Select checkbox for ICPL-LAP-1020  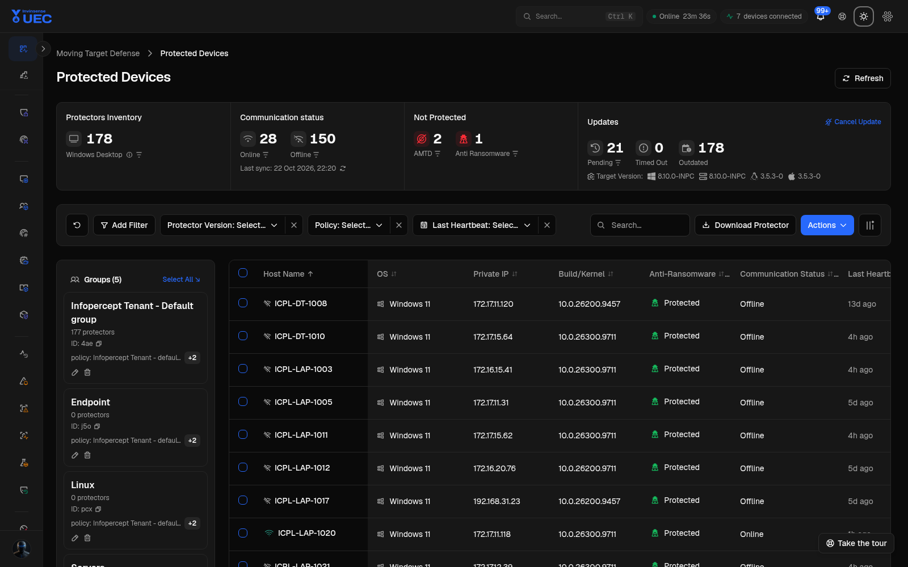click(243, 533)
